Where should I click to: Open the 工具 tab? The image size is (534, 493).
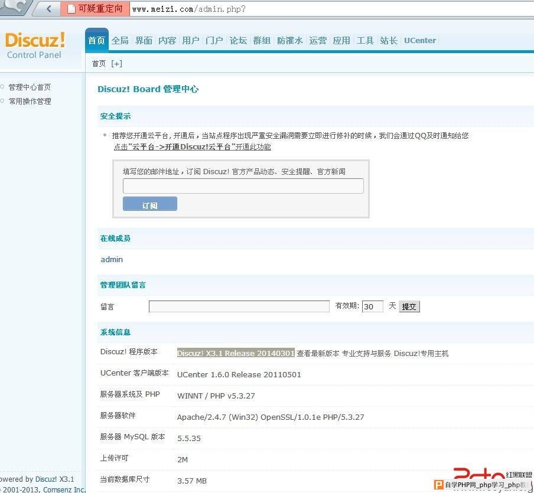tap(365, 41)
